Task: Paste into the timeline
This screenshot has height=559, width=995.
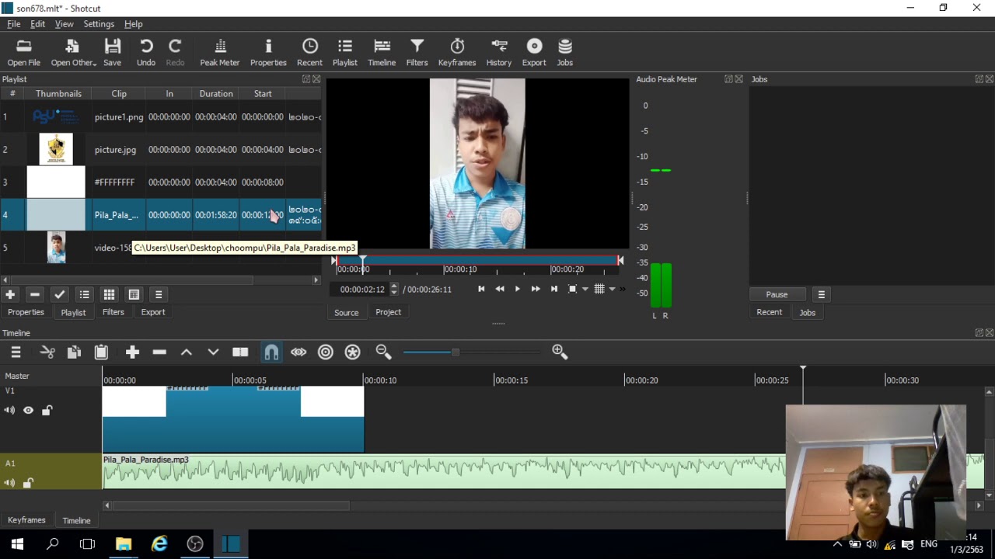Action: click(x=101, y=352)
